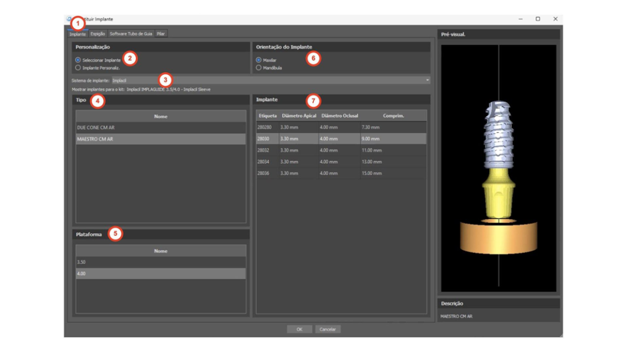Switch to the Espigão tab
Image resolution: width=627 pixels, height=352 pixels.
pyautogui.click(x=98, y=34)
